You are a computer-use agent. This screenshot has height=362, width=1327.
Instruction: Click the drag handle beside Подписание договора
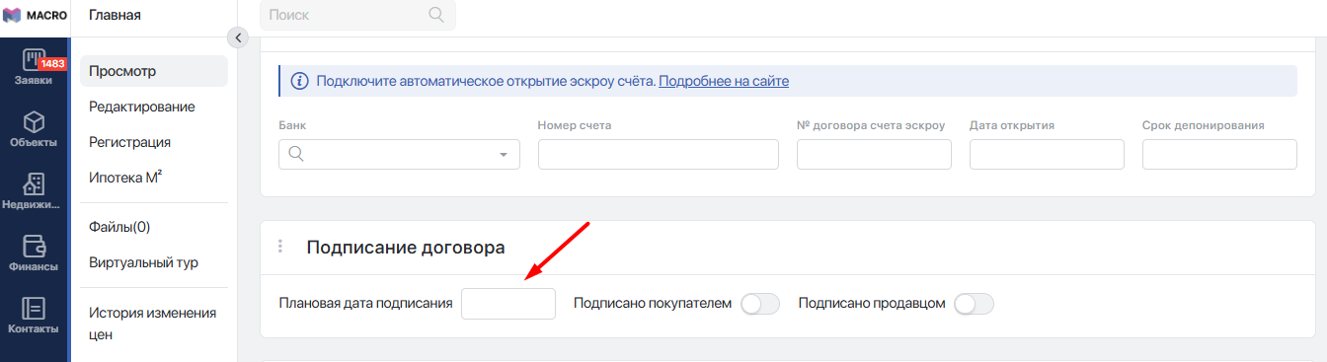point(280,247)
